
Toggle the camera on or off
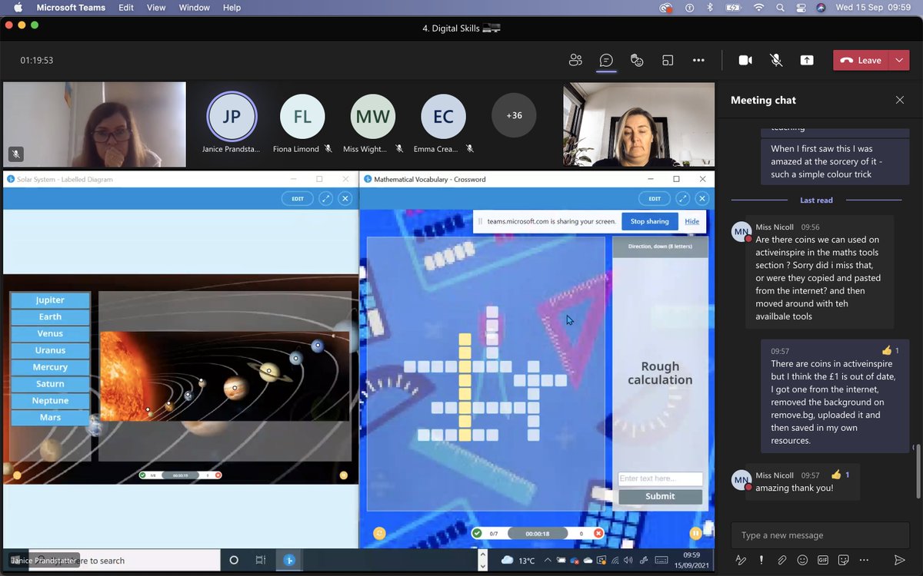[x=745, y=60]
